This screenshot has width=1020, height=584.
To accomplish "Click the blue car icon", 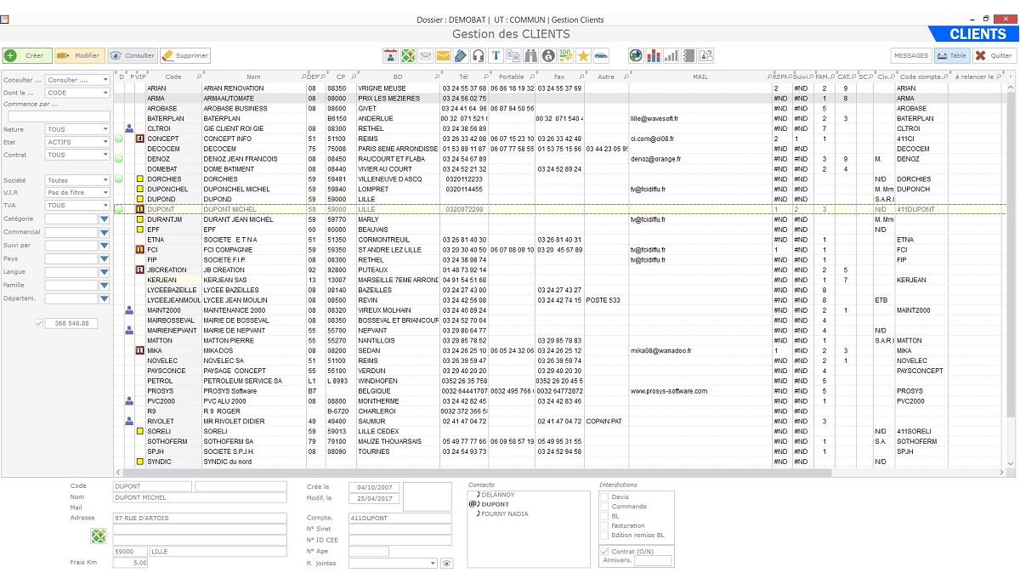I will point(602,55).
